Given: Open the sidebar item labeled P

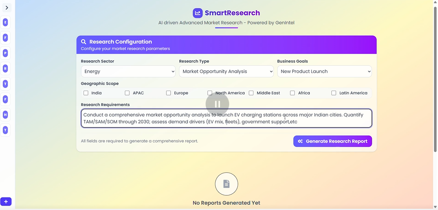Looking at the screenshot, I should 5,53.
